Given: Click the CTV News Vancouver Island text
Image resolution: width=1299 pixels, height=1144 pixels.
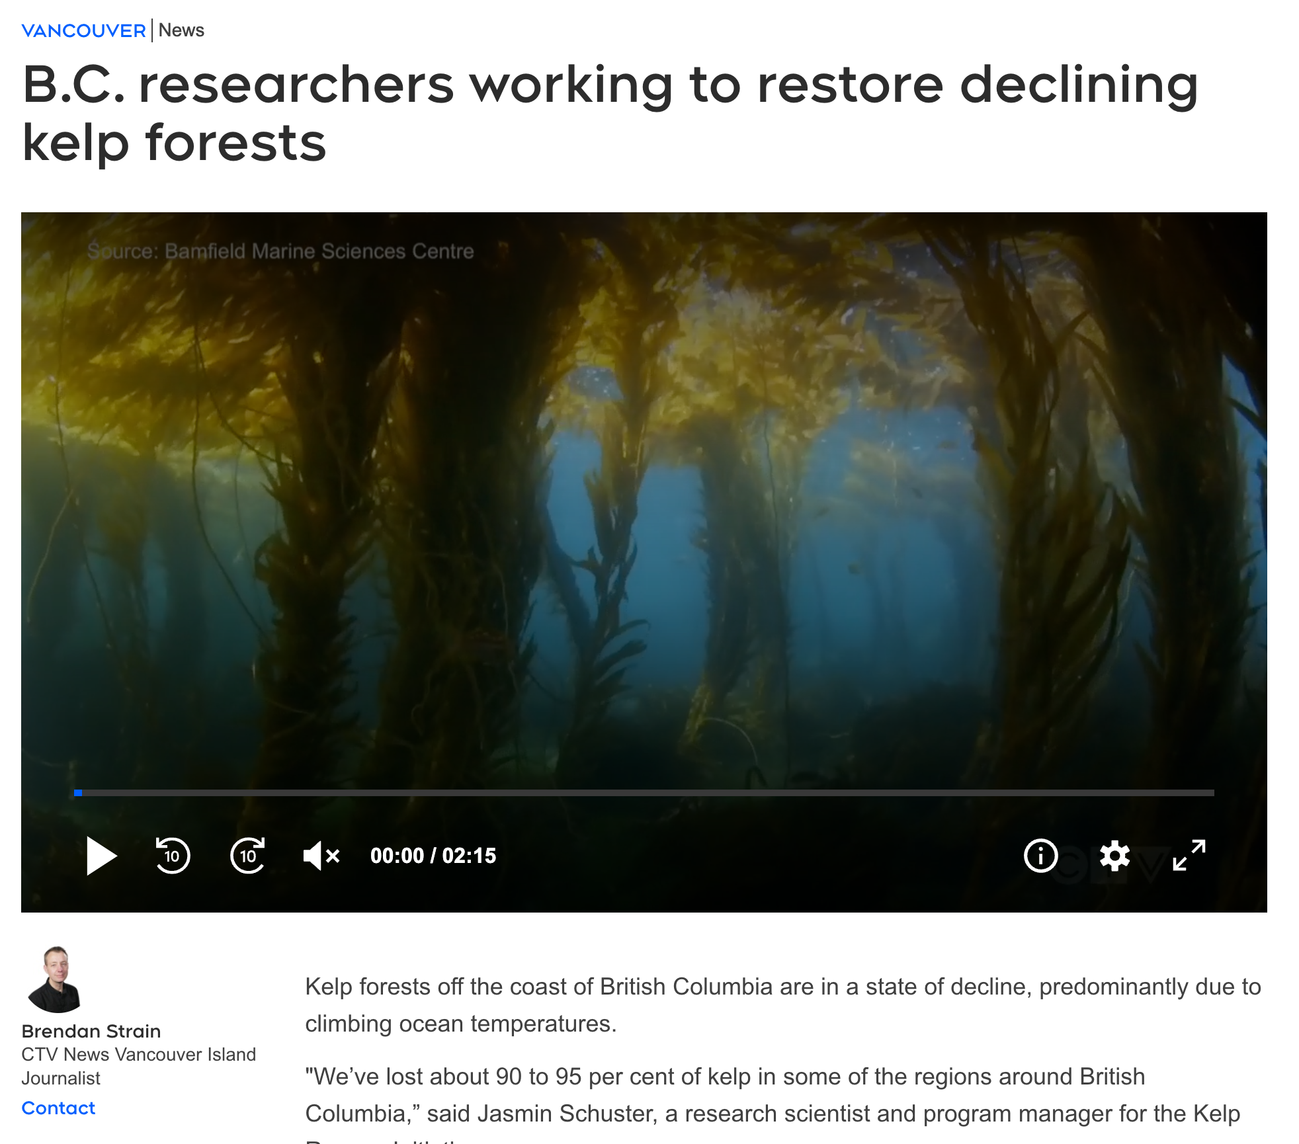Looking at the screenshot, I should click(138, 1054).
